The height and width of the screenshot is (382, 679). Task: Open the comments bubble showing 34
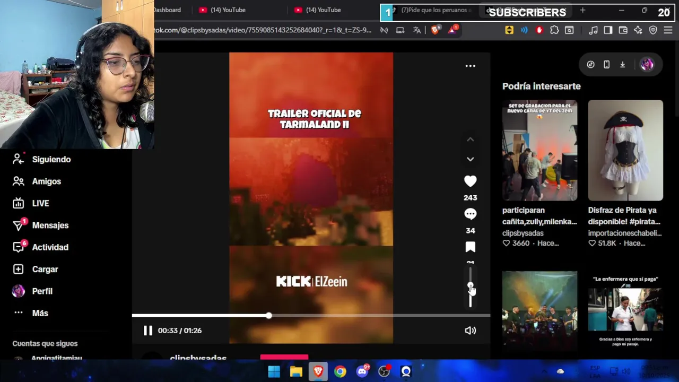click(470, 214)
